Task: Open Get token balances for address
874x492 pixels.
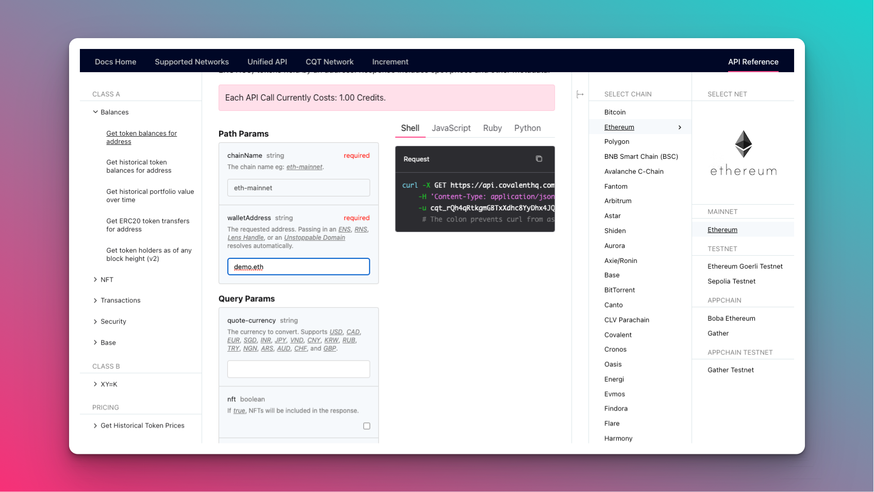Action: 142,137
